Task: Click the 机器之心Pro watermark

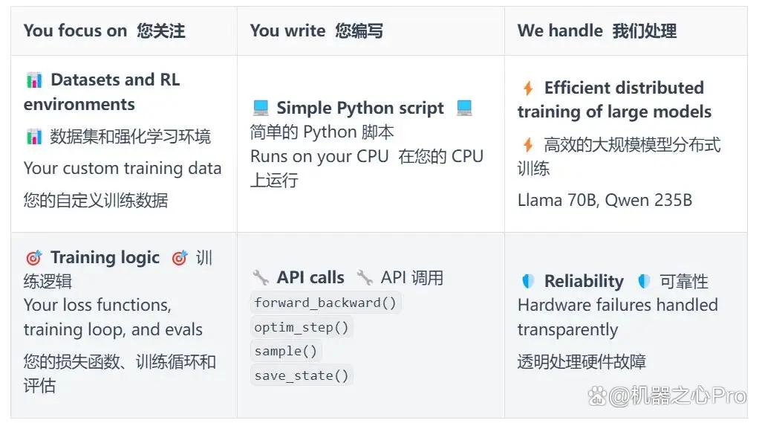Action: coord(667,396)
